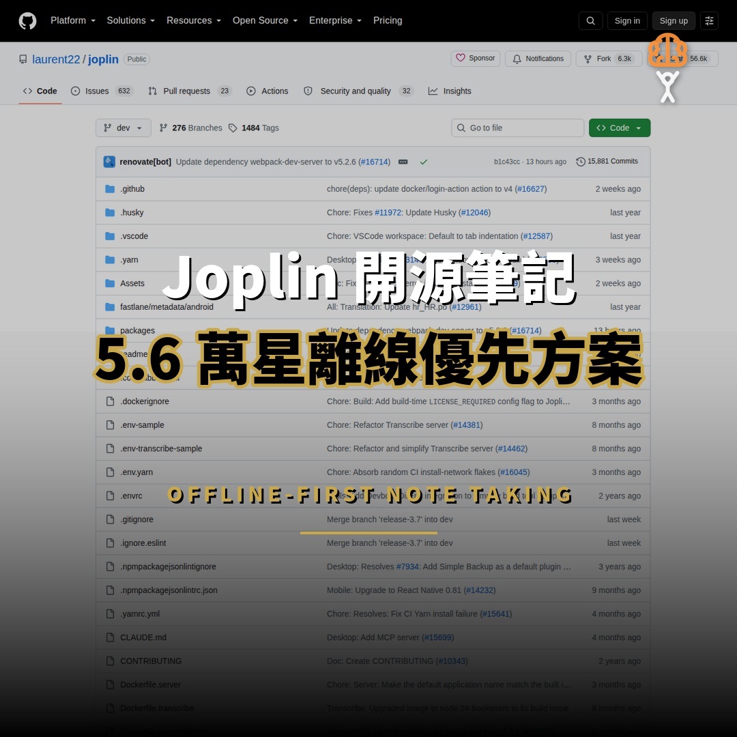Open the .env-transcribe-sample file

pyautogui.click(x=161, y=448)
